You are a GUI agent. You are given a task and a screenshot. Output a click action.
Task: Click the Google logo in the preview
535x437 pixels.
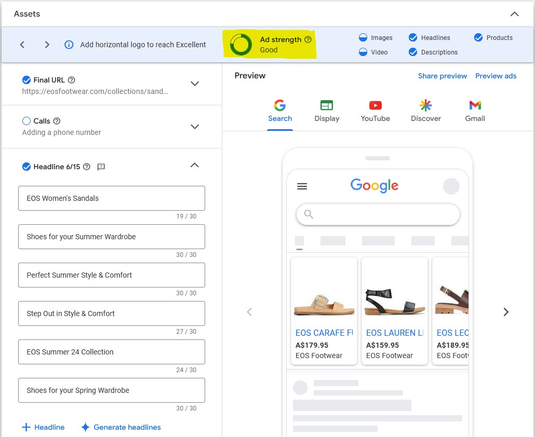click(374, 186)
